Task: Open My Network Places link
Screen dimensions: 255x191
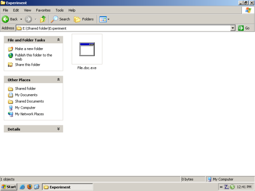Action: 29,114
